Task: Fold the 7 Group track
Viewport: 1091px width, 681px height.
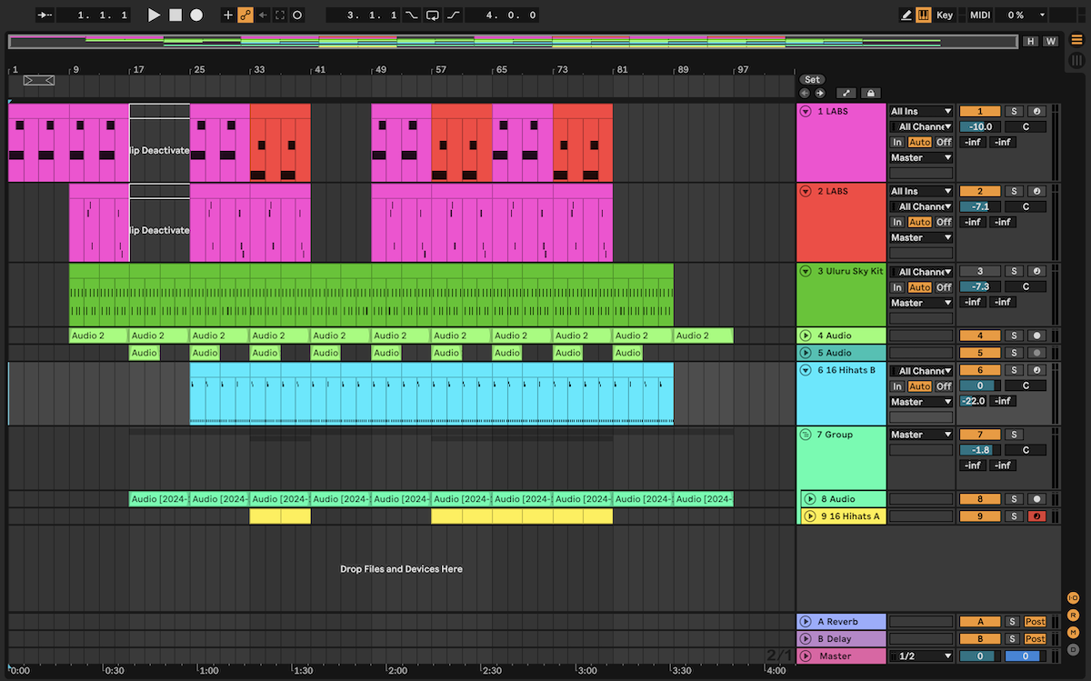Action: click(806, 435)
